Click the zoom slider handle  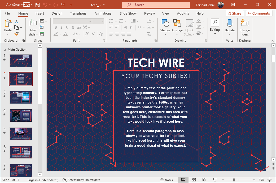point(234,180)
